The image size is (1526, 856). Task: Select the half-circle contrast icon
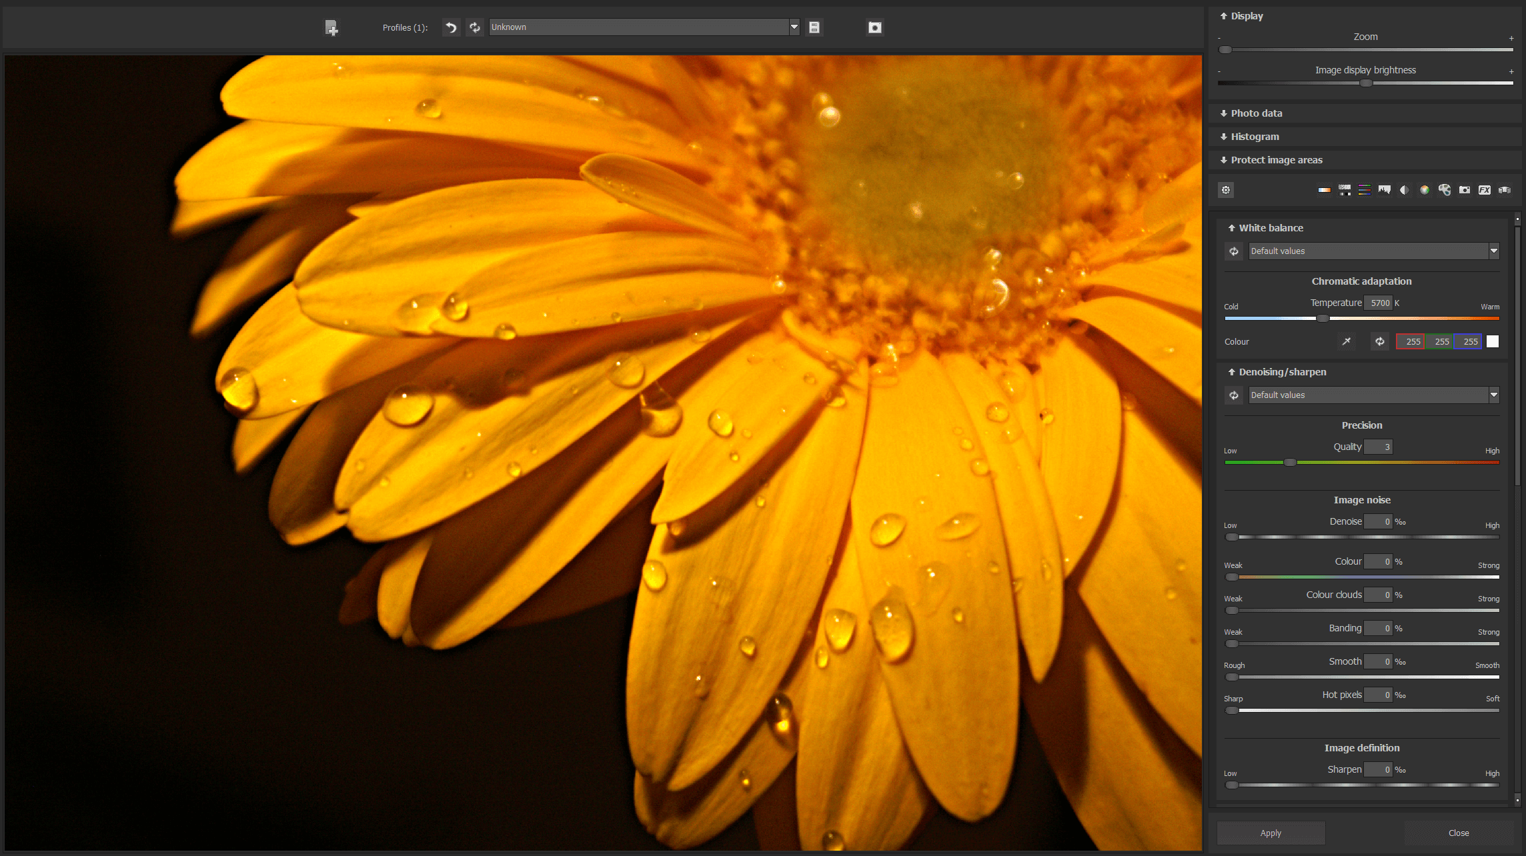click(x=1405, y=190)
